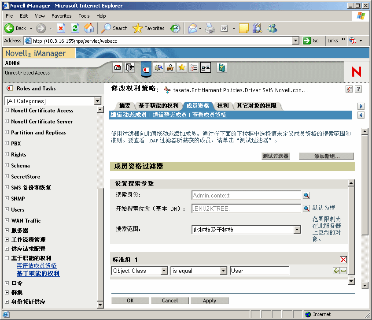The height and width of the screenshot is (320, 372).
Task: Browse for base DN object
Action: [x=306, y=208]
